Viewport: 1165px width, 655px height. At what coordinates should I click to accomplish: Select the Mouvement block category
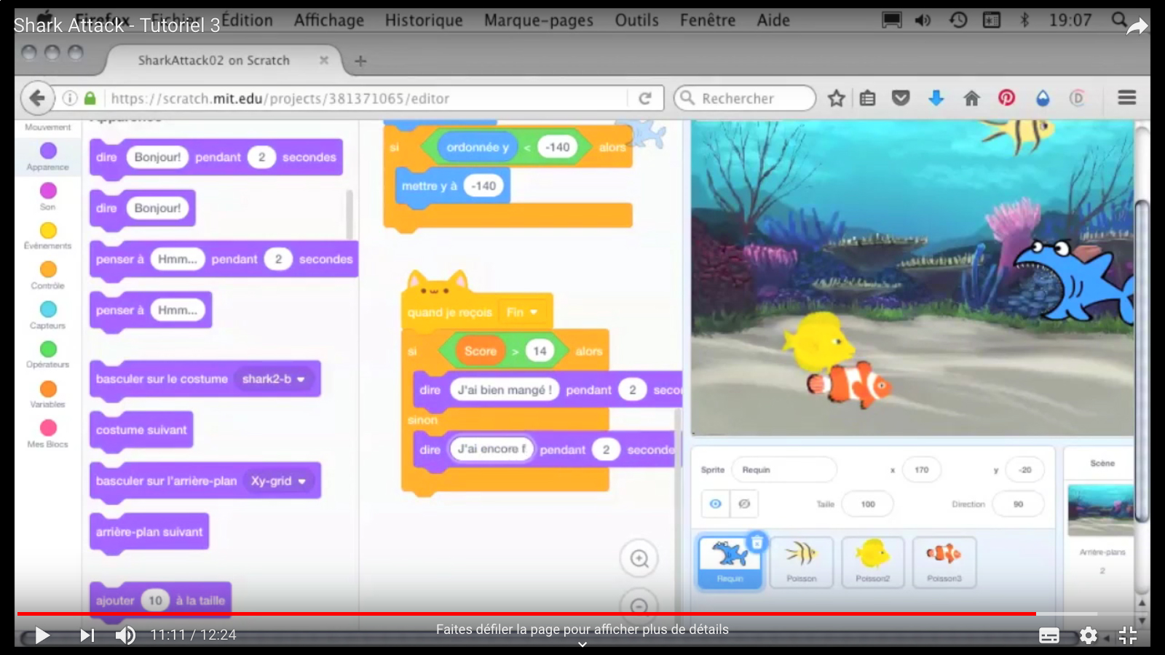tap(47, 127)
